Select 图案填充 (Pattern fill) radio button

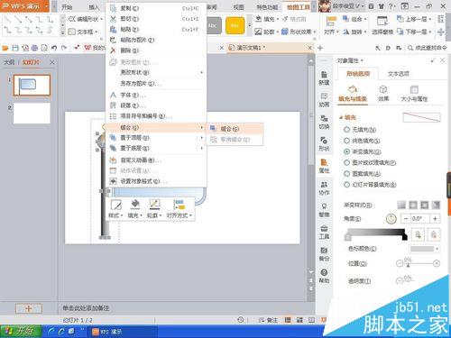point(346,174)
